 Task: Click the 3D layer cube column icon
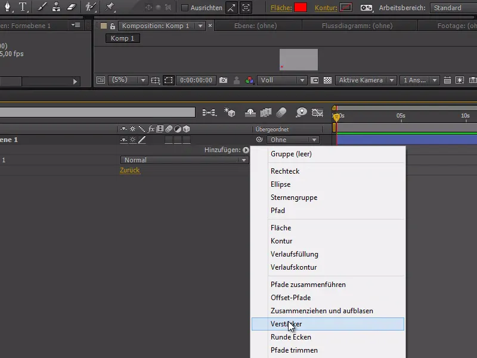[186, 129]
